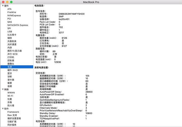
Task: Click the 网络 section label
Action: pyautogui.click(x=6, y=89)
